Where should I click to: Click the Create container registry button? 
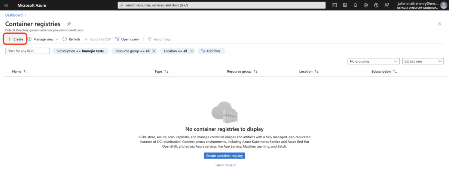[x=224, y=156]
